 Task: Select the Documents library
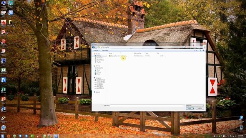[100, 68]
